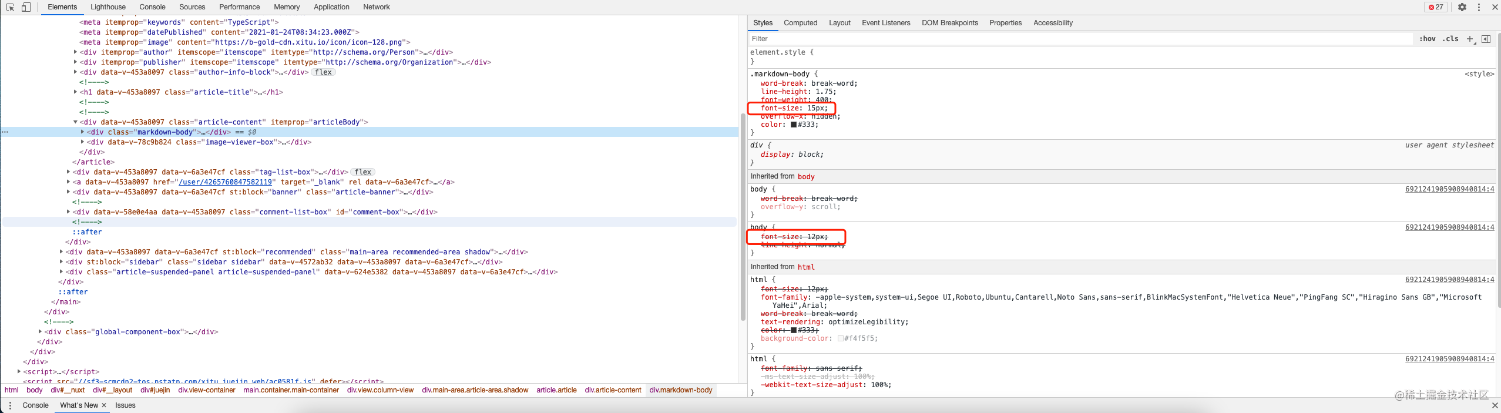Click the #333 color swatch in .markdown-body
The height and width of the screenshot is (413, 1501).
point(794,125)
